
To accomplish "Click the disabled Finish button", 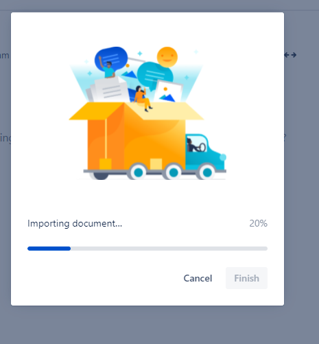I will [x=246, y=278].
